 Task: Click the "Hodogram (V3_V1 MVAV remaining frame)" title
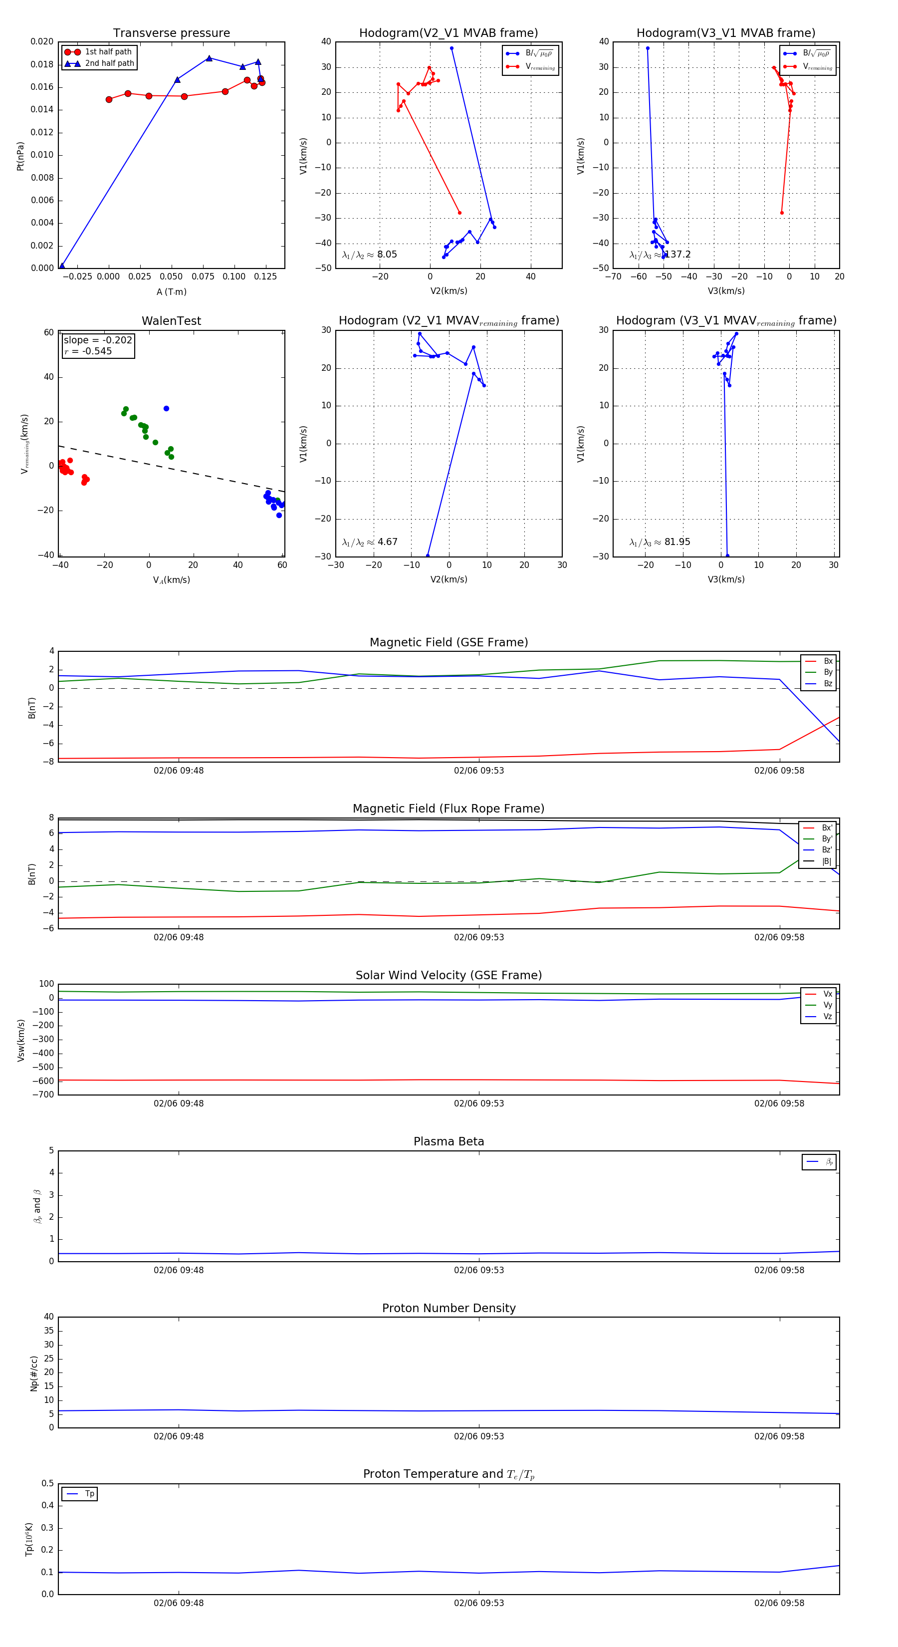pos(726,321)
